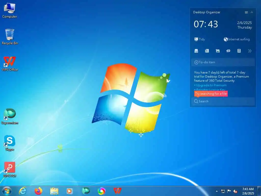Select the Skype desktop shortcut
Image resolution: width=261 pixels, height=196 pixels.
point(10,143)
